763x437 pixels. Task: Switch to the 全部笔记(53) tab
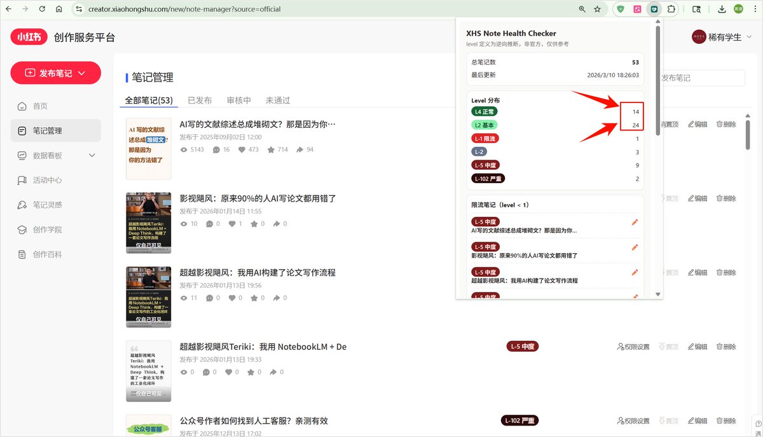coord(149,101)
